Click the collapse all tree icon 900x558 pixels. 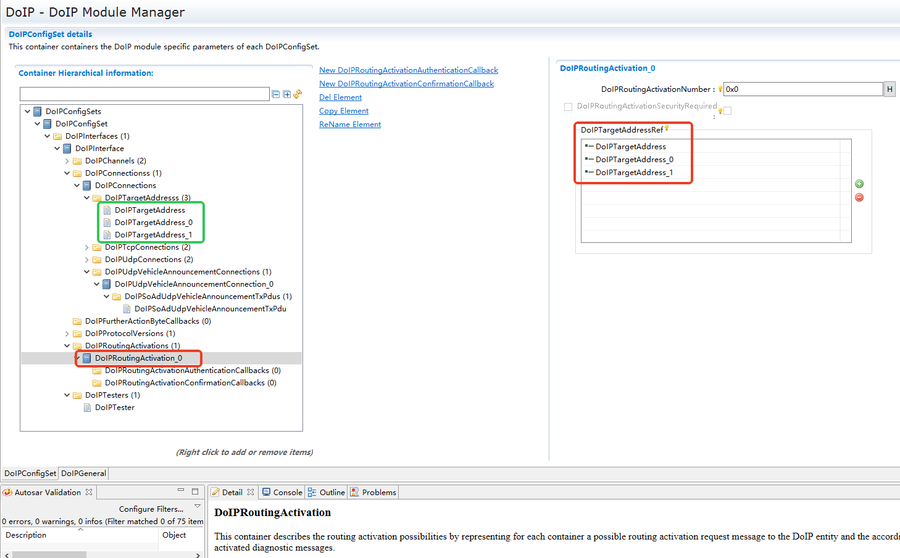pyautogui.click(x=276, y=94)
